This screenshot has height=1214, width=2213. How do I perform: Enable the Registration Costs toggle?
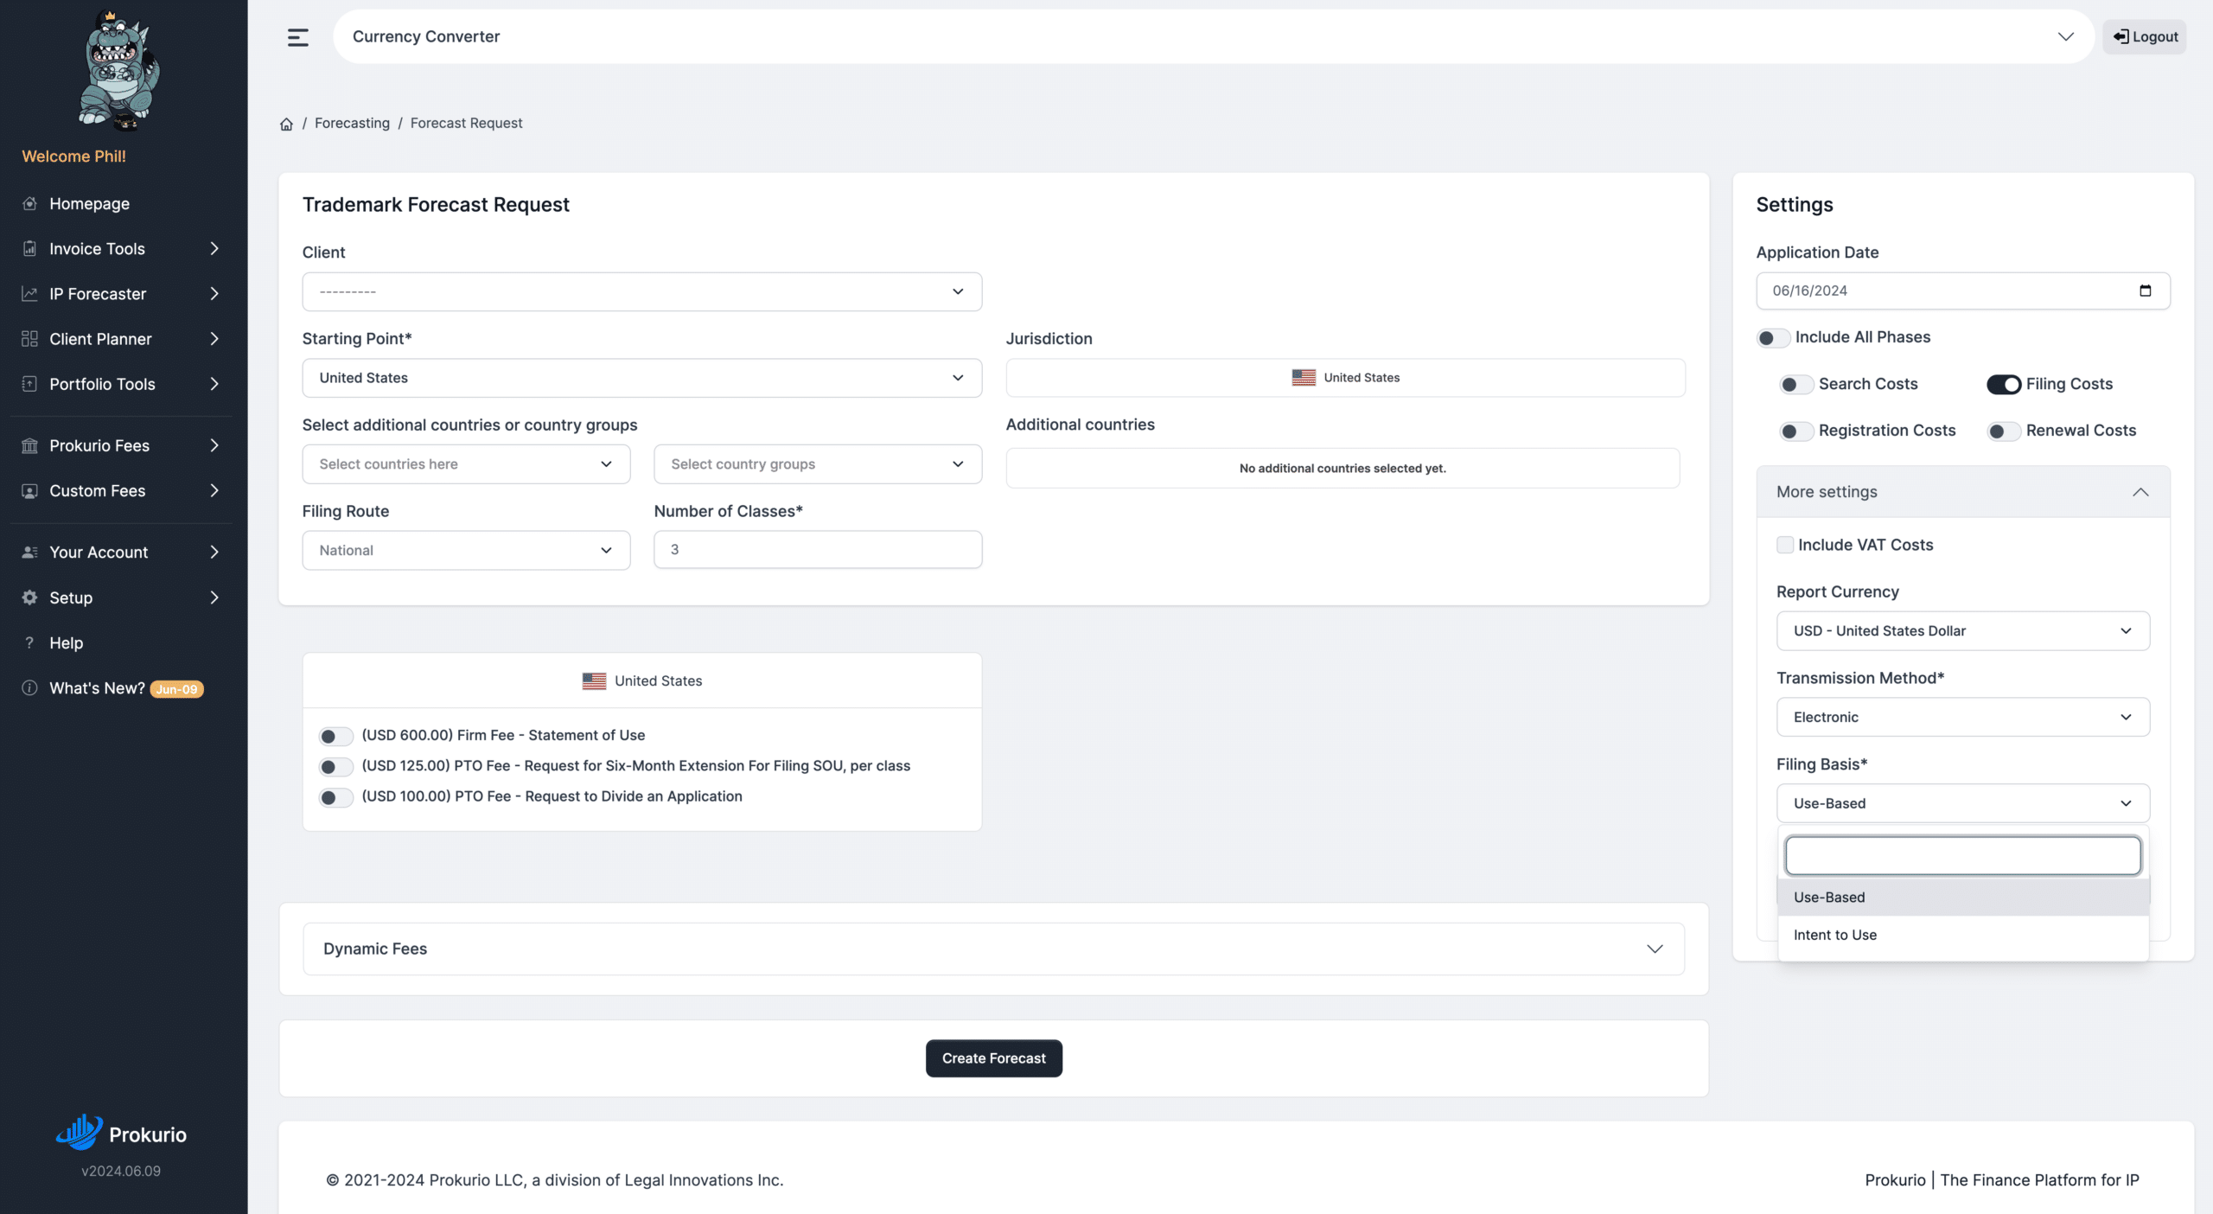click(x=1796, y=431)
